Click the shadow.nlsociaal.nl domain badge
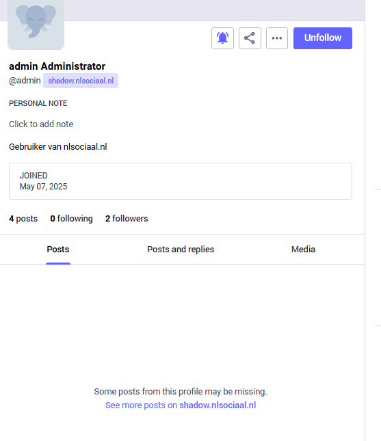This screenshot has width=381, height=441. (81, 81)
